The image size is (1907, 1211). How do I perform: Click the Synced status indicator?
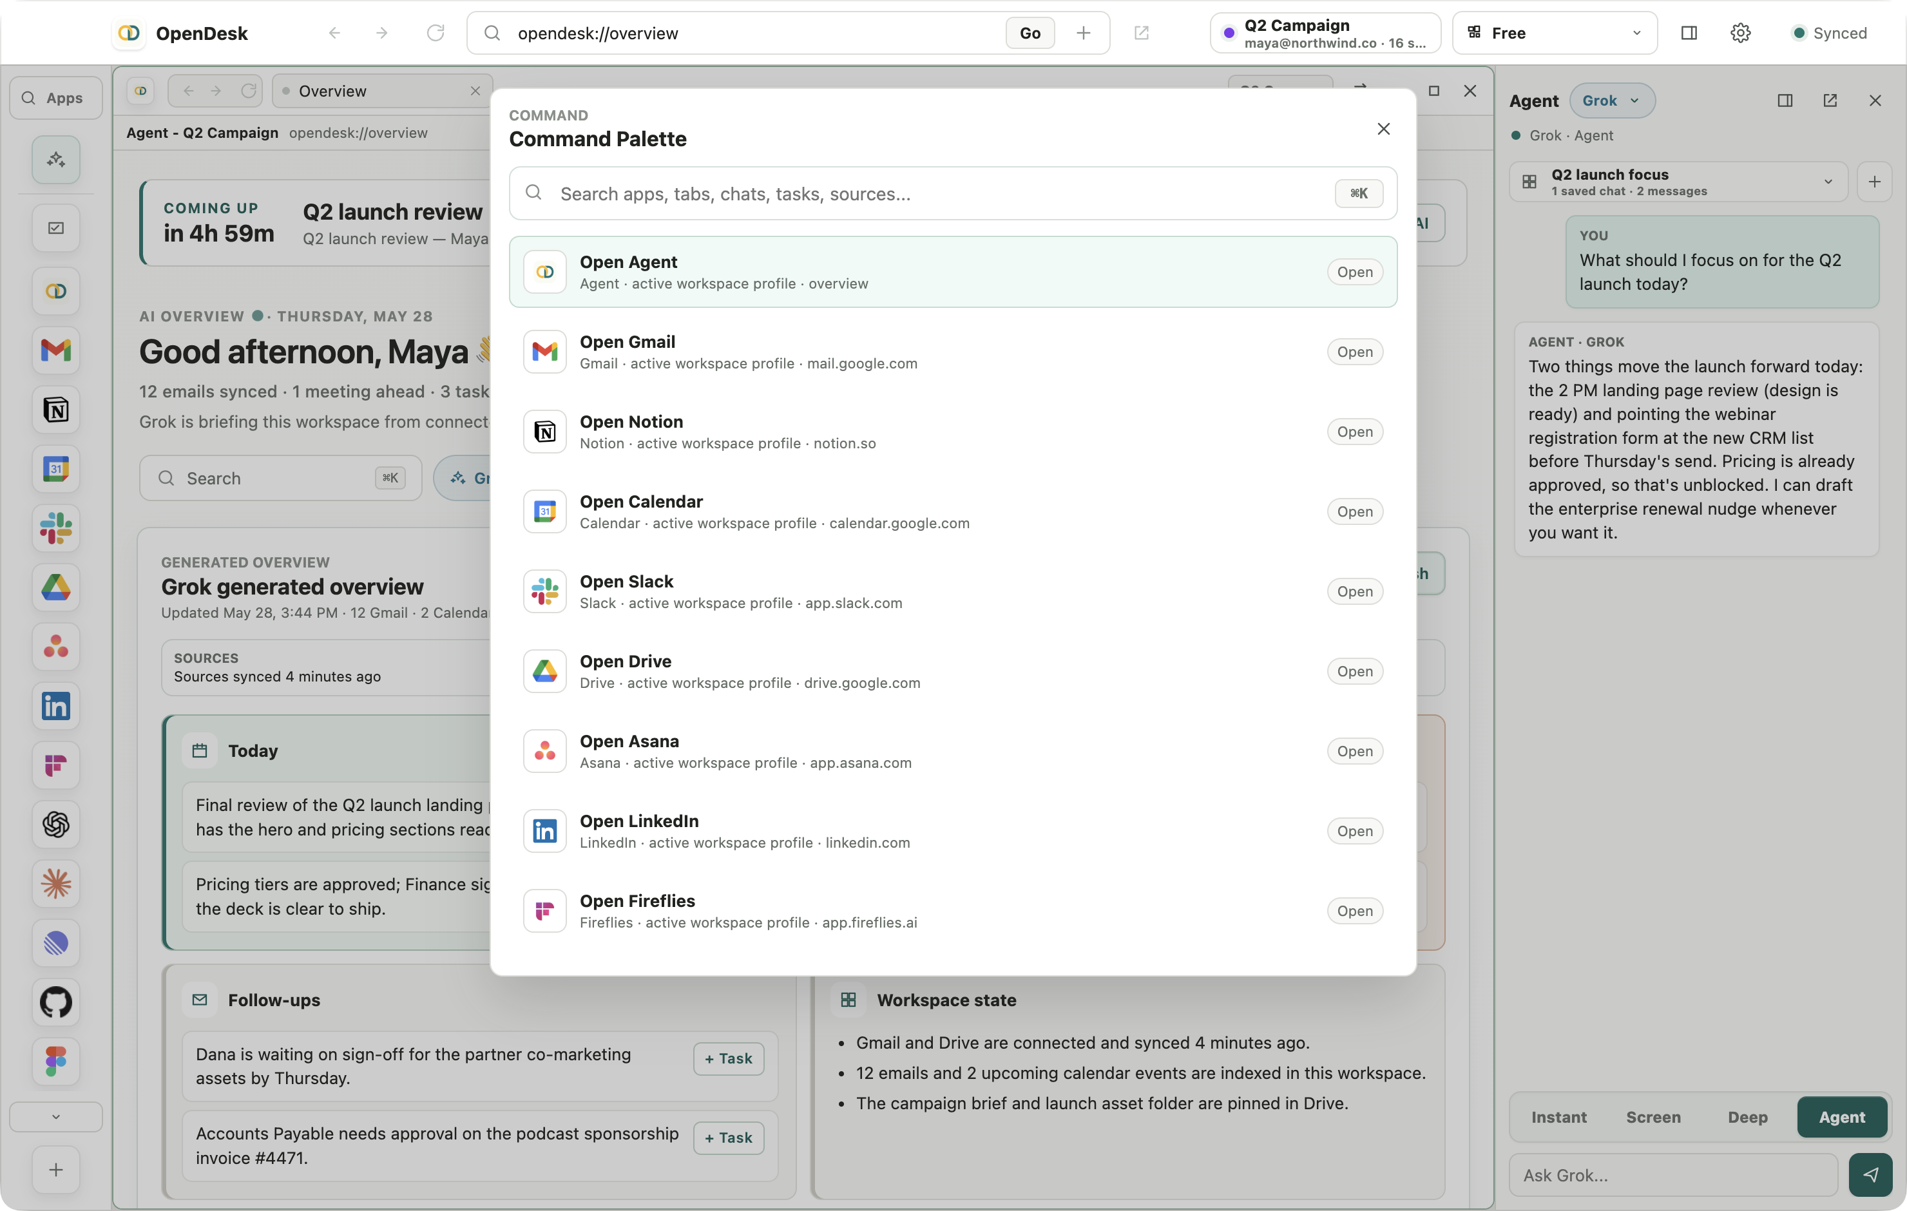click(x=1830, y=32)
